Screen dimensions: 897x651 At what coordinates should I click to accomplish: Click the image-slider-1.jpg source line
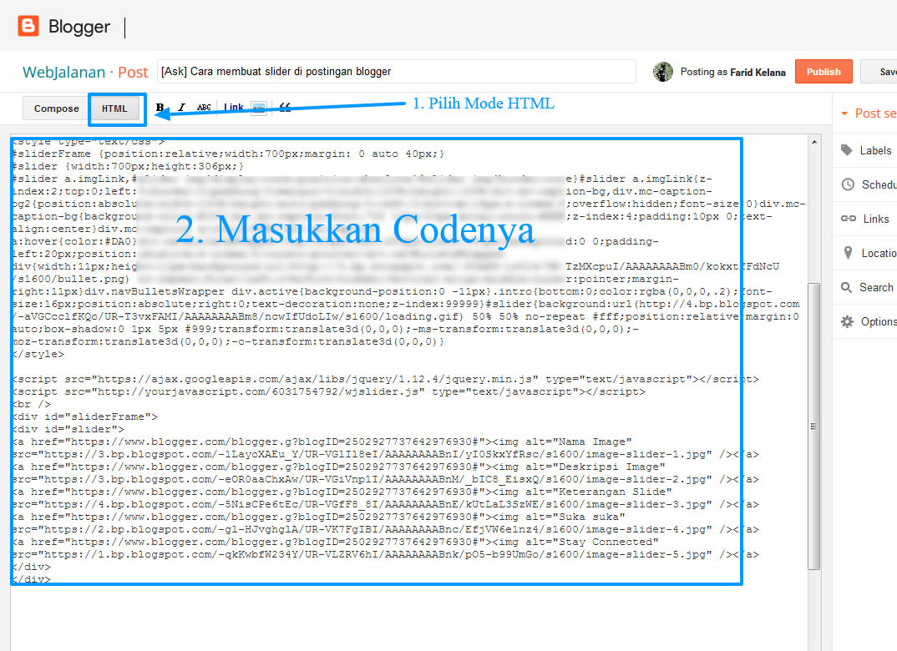(385, 454)
